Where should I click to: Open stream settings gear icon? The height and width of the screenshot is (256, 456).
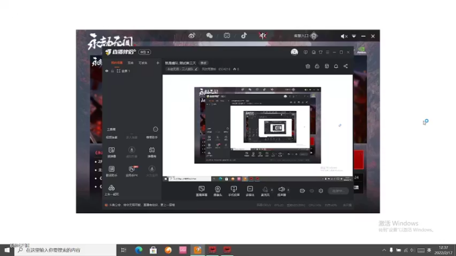tap(321, 191)
